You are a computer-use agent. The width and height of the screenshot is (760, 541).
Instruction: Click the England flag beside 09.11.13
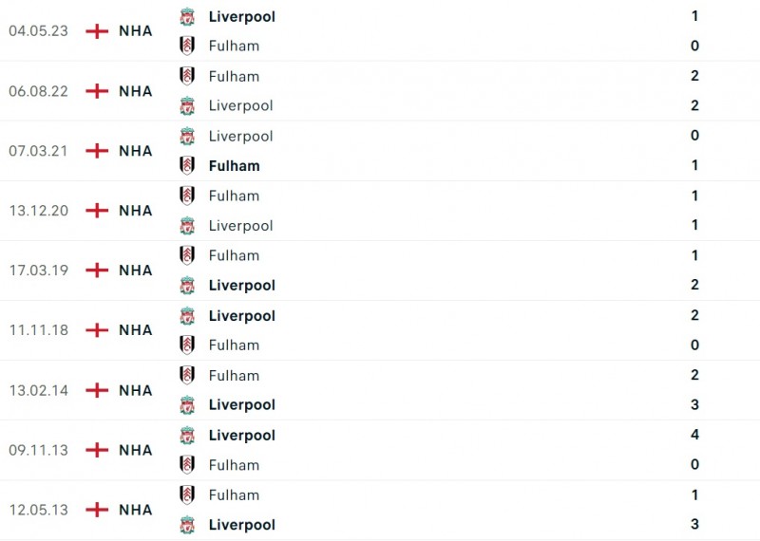(x=96, y=450)
